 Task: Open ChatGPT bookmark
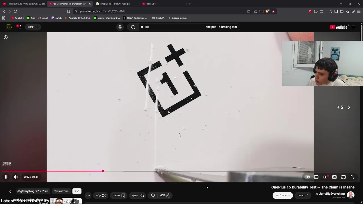pos(158,18)
